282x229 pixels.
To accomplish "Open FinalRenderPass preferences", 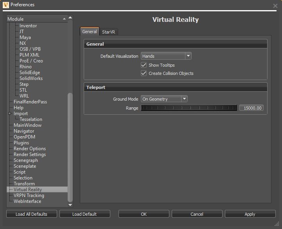I will (x=30, y=102).
